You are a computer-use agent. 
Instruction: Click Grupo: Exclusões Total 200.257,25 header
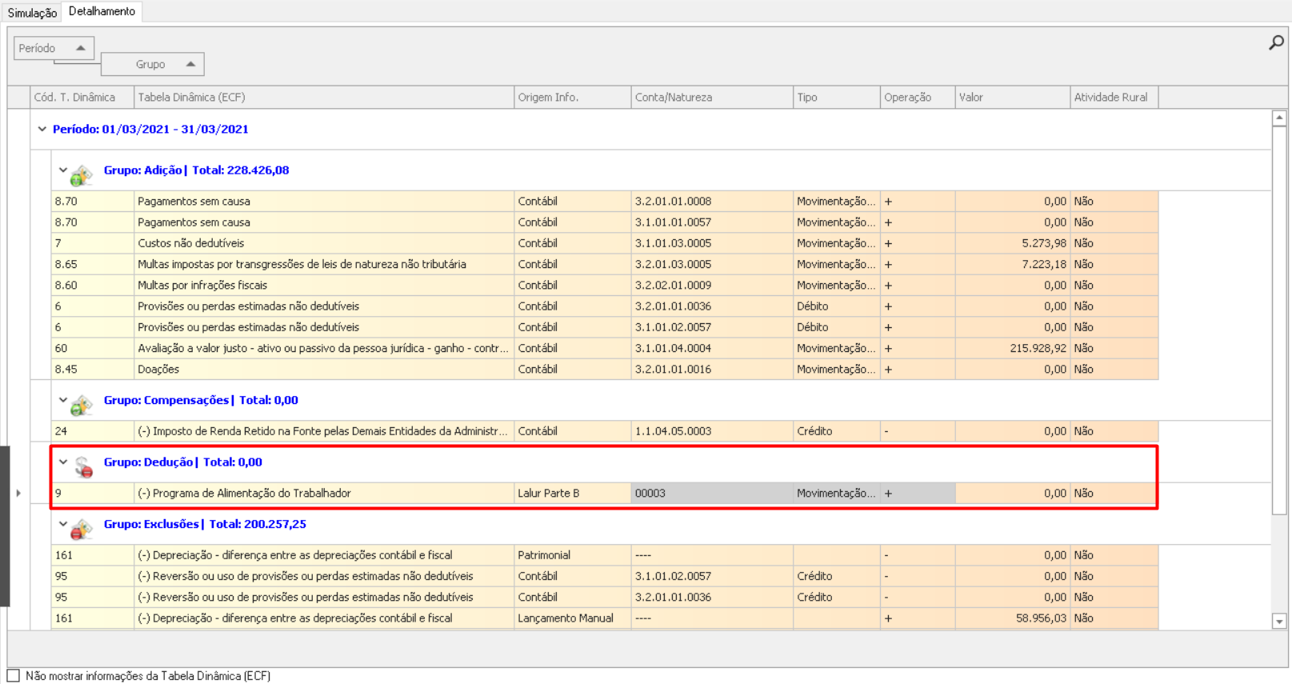point(205,524)
